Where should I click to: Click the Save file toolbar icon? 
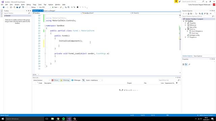coord(17,7)
